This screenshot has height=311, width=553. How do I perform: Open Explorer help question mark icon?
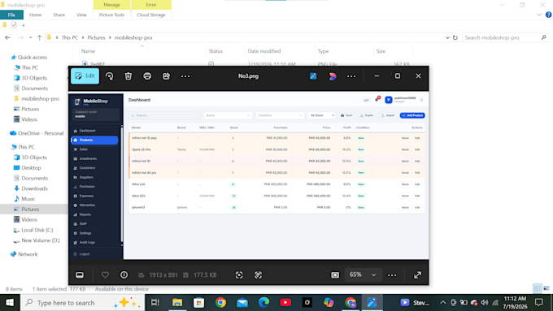pos(548,15)
